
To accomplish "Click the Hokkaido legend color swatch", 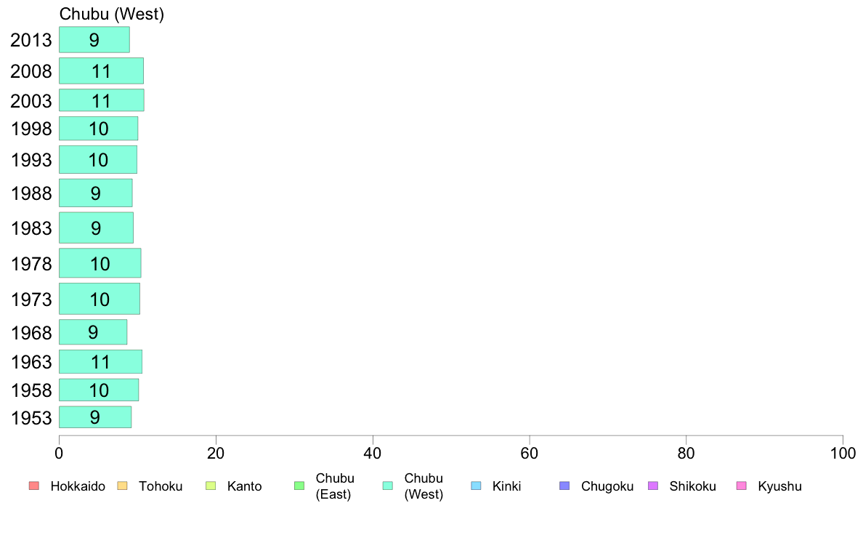I will (34, 486).
